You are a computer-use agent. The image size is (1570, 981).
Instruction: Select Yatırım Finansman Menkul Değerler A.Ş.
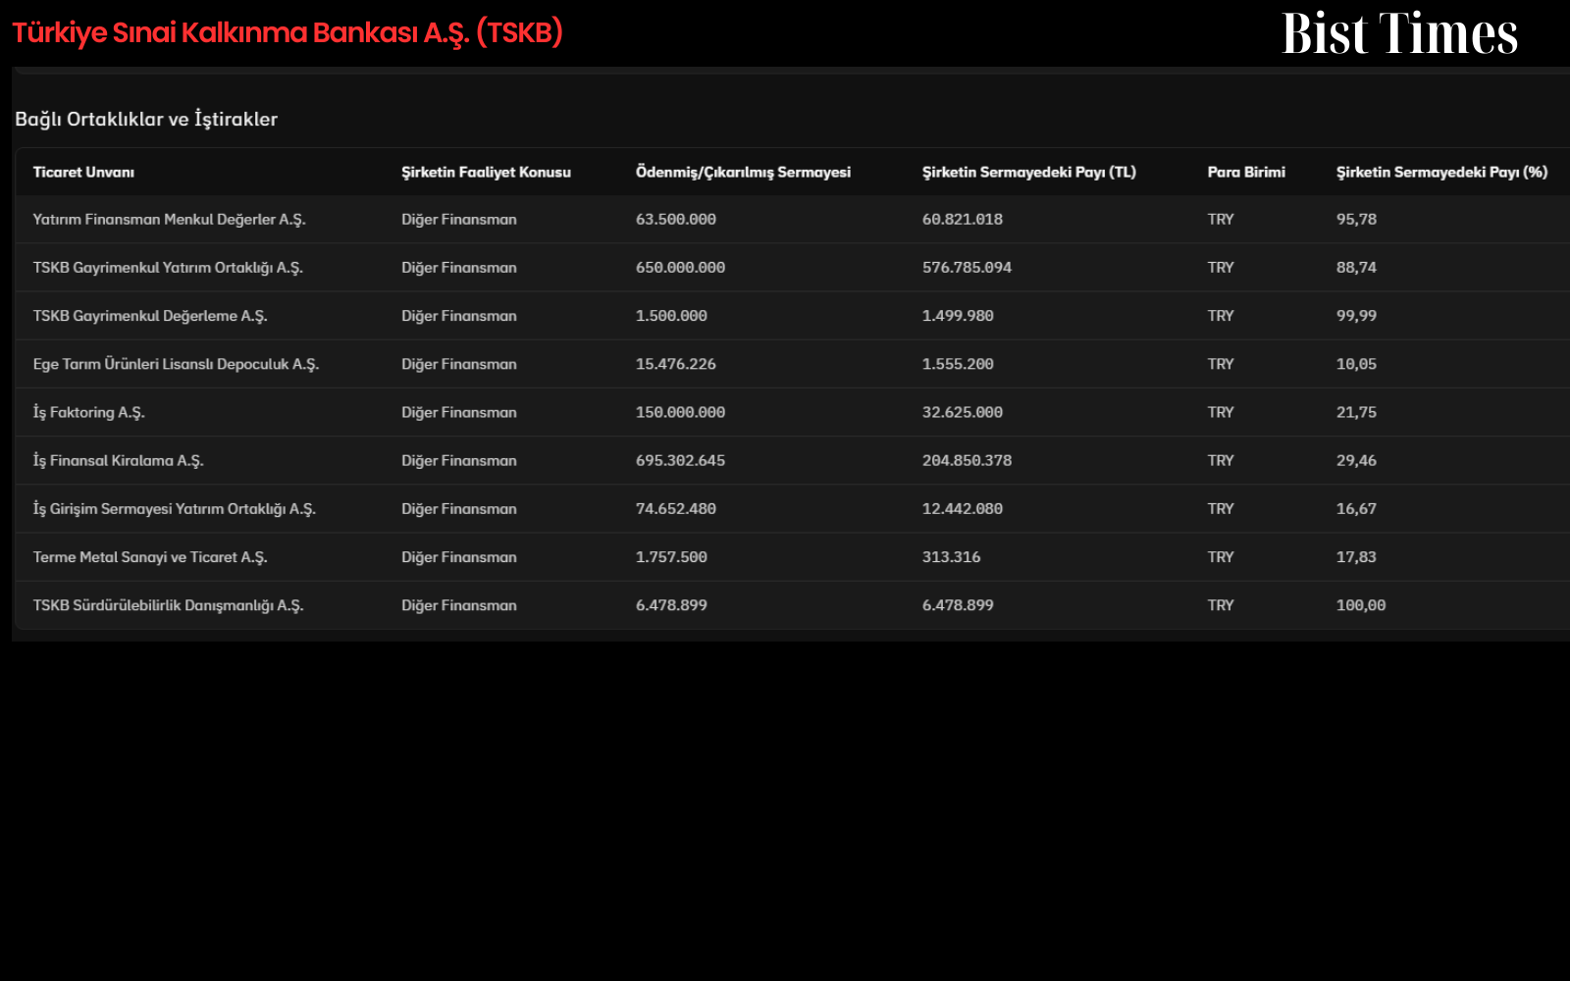click(169, 220)
